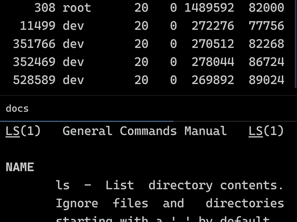Click virtual memory value 1489592
Viewport: 297px width, 222px height.
click(209, 8)
